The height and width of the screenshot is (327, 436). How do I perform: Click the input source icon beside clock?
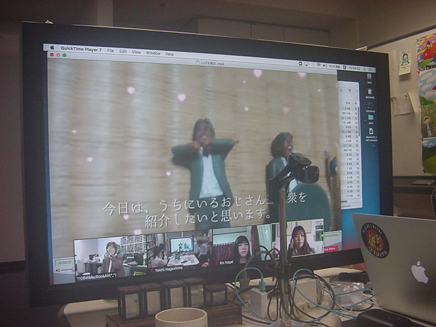(x=345, y=67)
